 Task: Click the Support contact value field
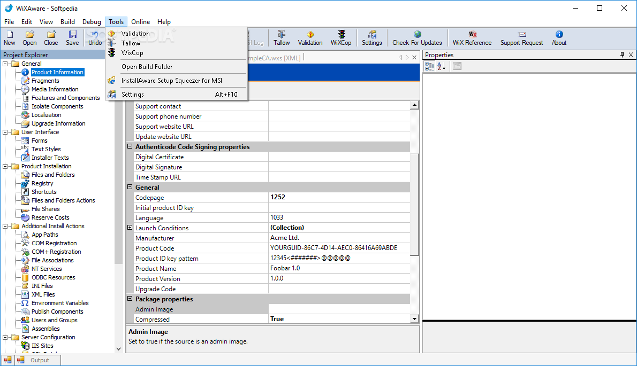[339, 106]
